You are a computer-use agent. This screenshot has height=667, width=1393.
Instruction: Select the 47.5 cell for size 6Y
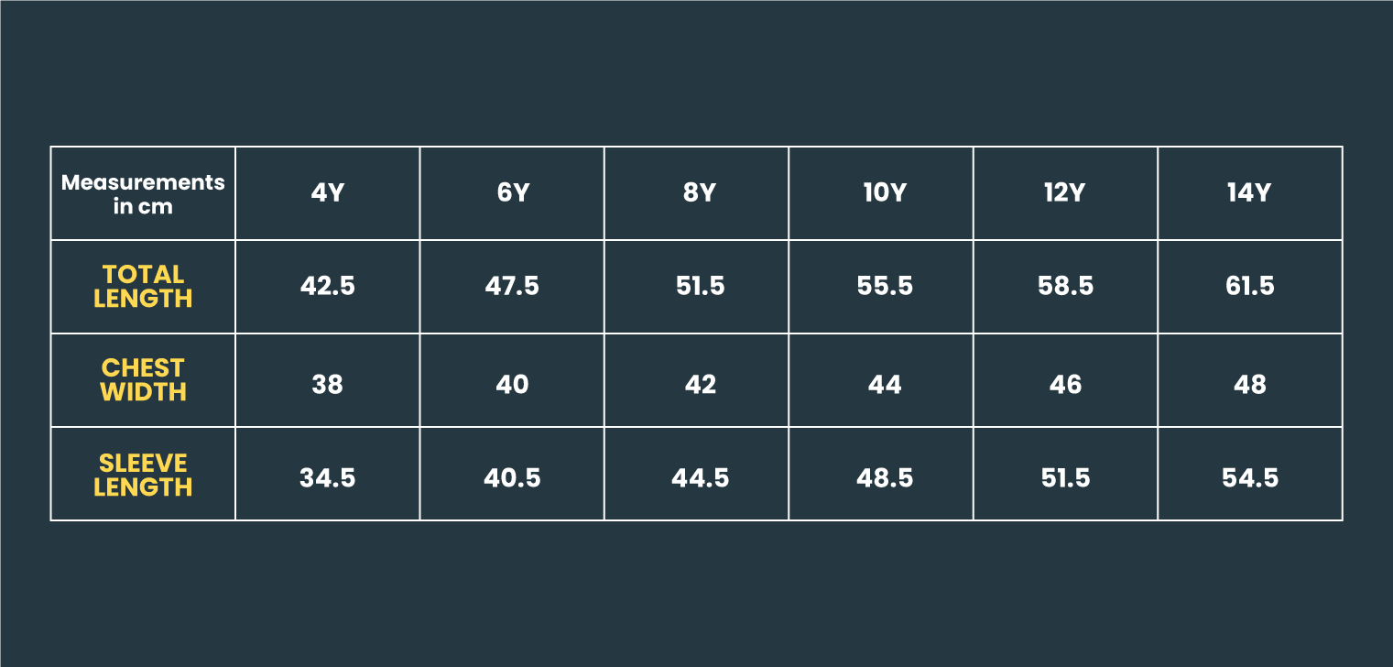pyautogui.click(x=512, y=286)
